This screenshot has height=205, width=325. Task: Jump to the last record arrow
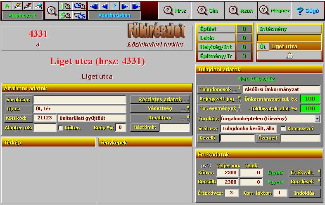click(x=135, y=6)
